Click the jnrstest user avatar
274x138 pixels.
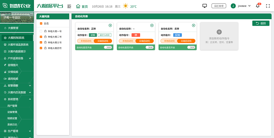click(x=233, y=6)
